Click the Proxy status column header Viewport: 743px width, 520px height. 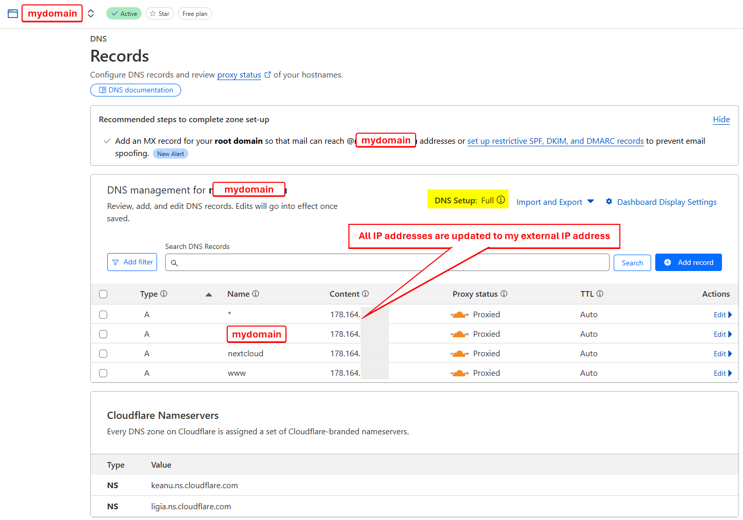475,294
